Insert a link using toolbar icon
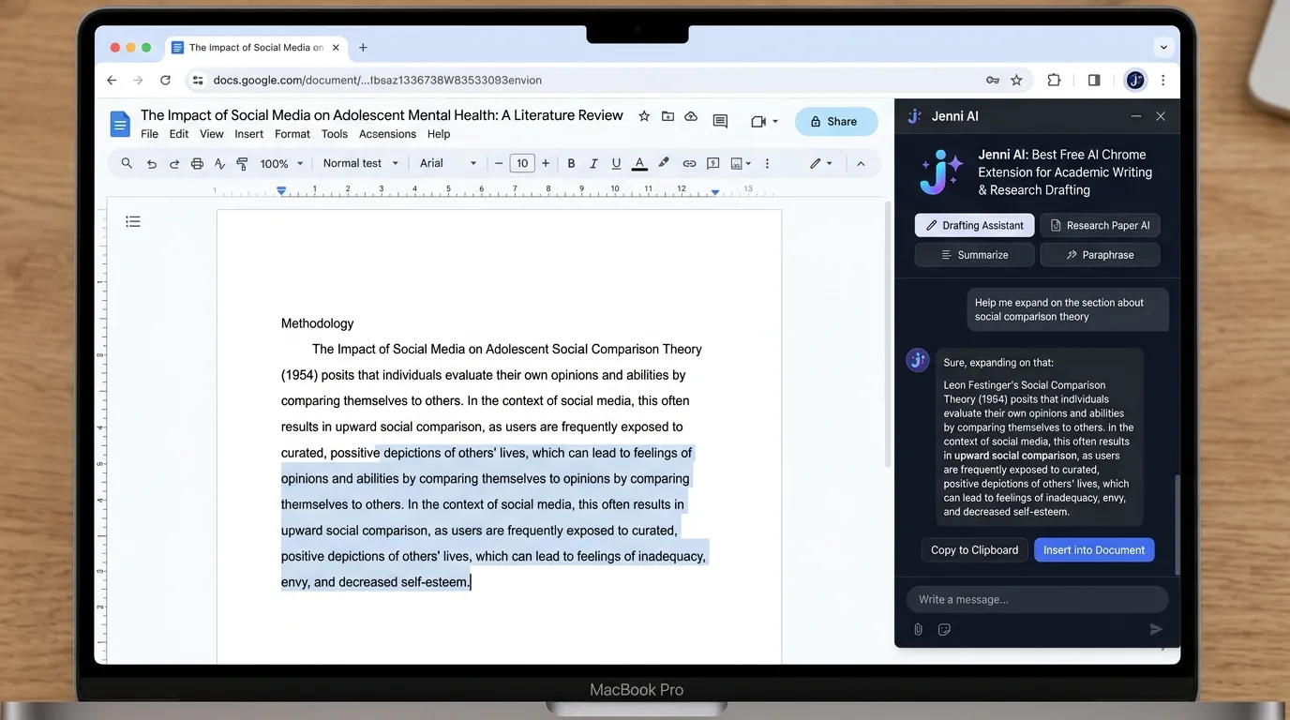 (689, 163)
